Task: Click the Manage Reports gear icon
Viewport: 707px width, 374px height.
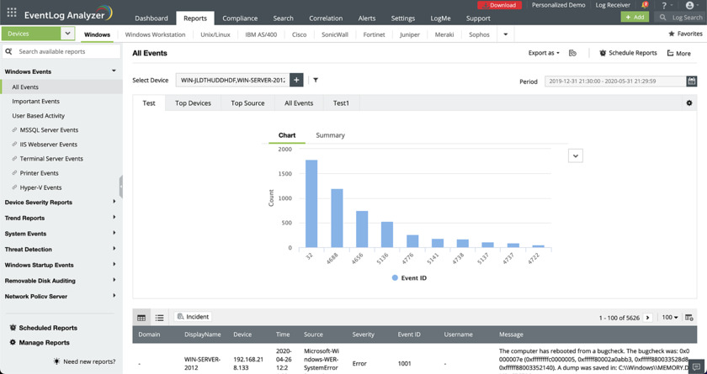Action: (x=13, y=343)
